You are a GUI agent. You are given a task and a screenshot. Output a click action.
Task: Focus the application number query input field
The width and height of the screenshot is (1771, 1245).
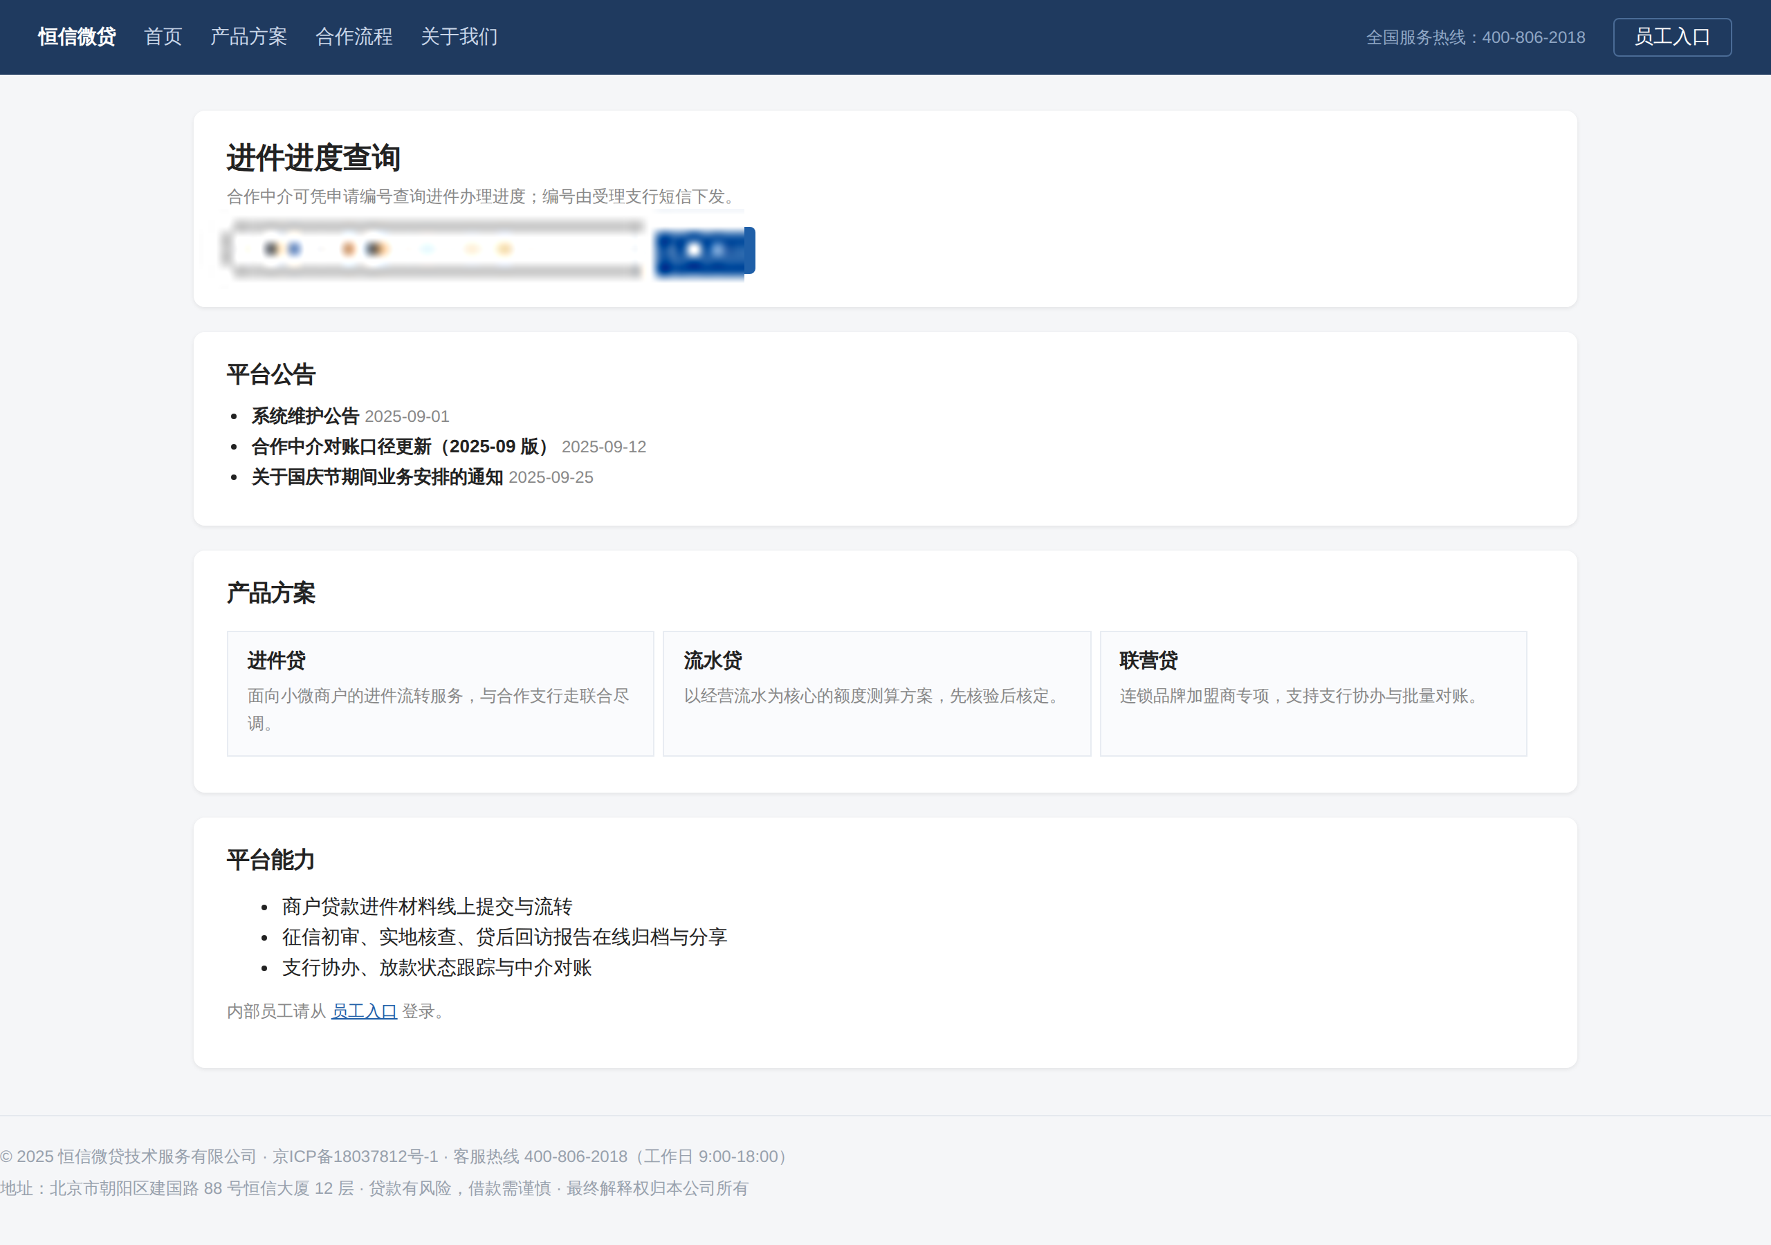[x=434, y=249]
